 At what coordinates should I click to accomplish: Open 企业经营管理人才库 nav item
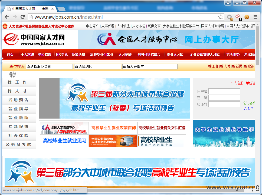click(205, 55)
